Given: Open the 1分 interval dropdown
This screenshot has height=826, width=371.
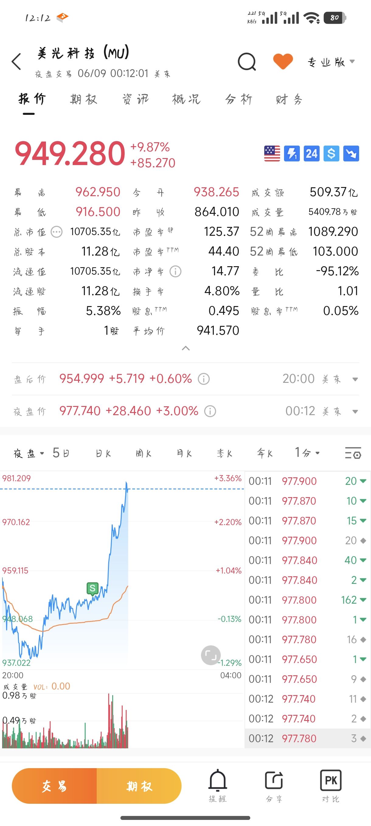Looking at the screenshot, I should pyautogui.click(x=307, y=452).
